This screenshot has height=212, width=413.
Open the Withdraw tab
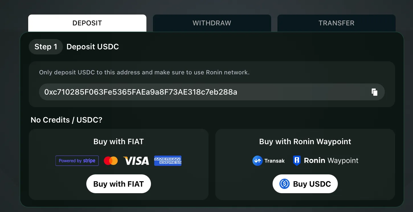coord(212,23)
